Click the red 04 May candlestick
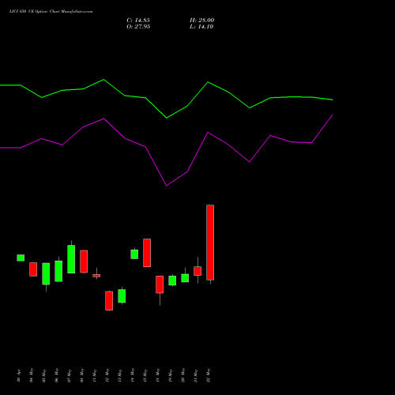The image size is (395, 395). pos(33,269)
